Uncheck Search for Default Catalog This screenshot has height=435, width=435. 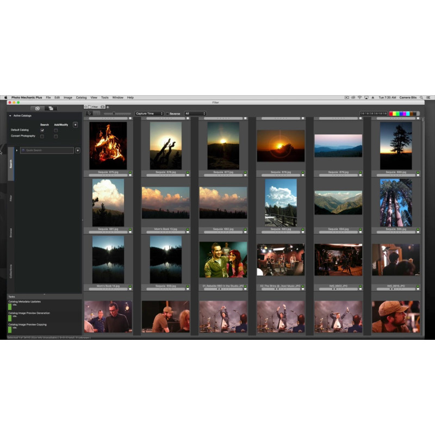click(42, 130)
